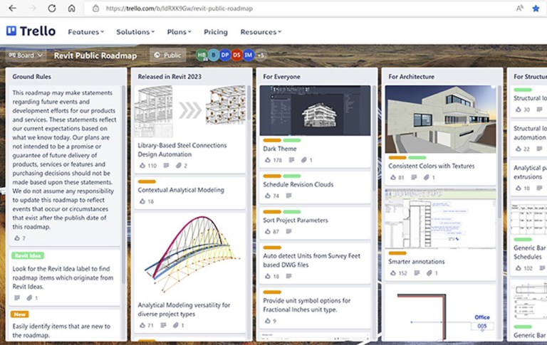Open the Sort Project Parameters card title
Image resolution: width=547 pixels, height=345 pixels.
pyautogui.click(x=296, y=221)
